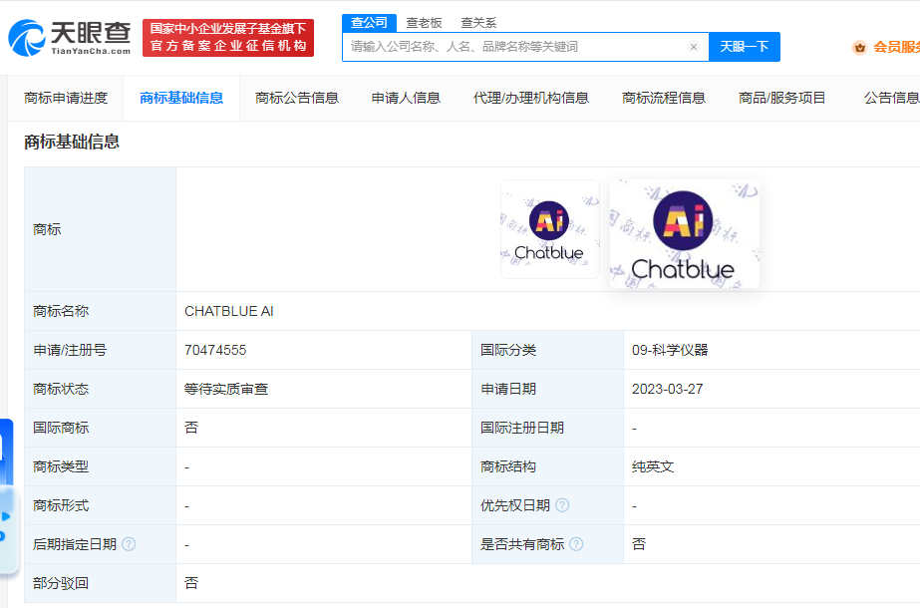Switch to the 查关系 search tab
Image resolution: width=920 pixels, height=608 pixels.
click(478, 23)
